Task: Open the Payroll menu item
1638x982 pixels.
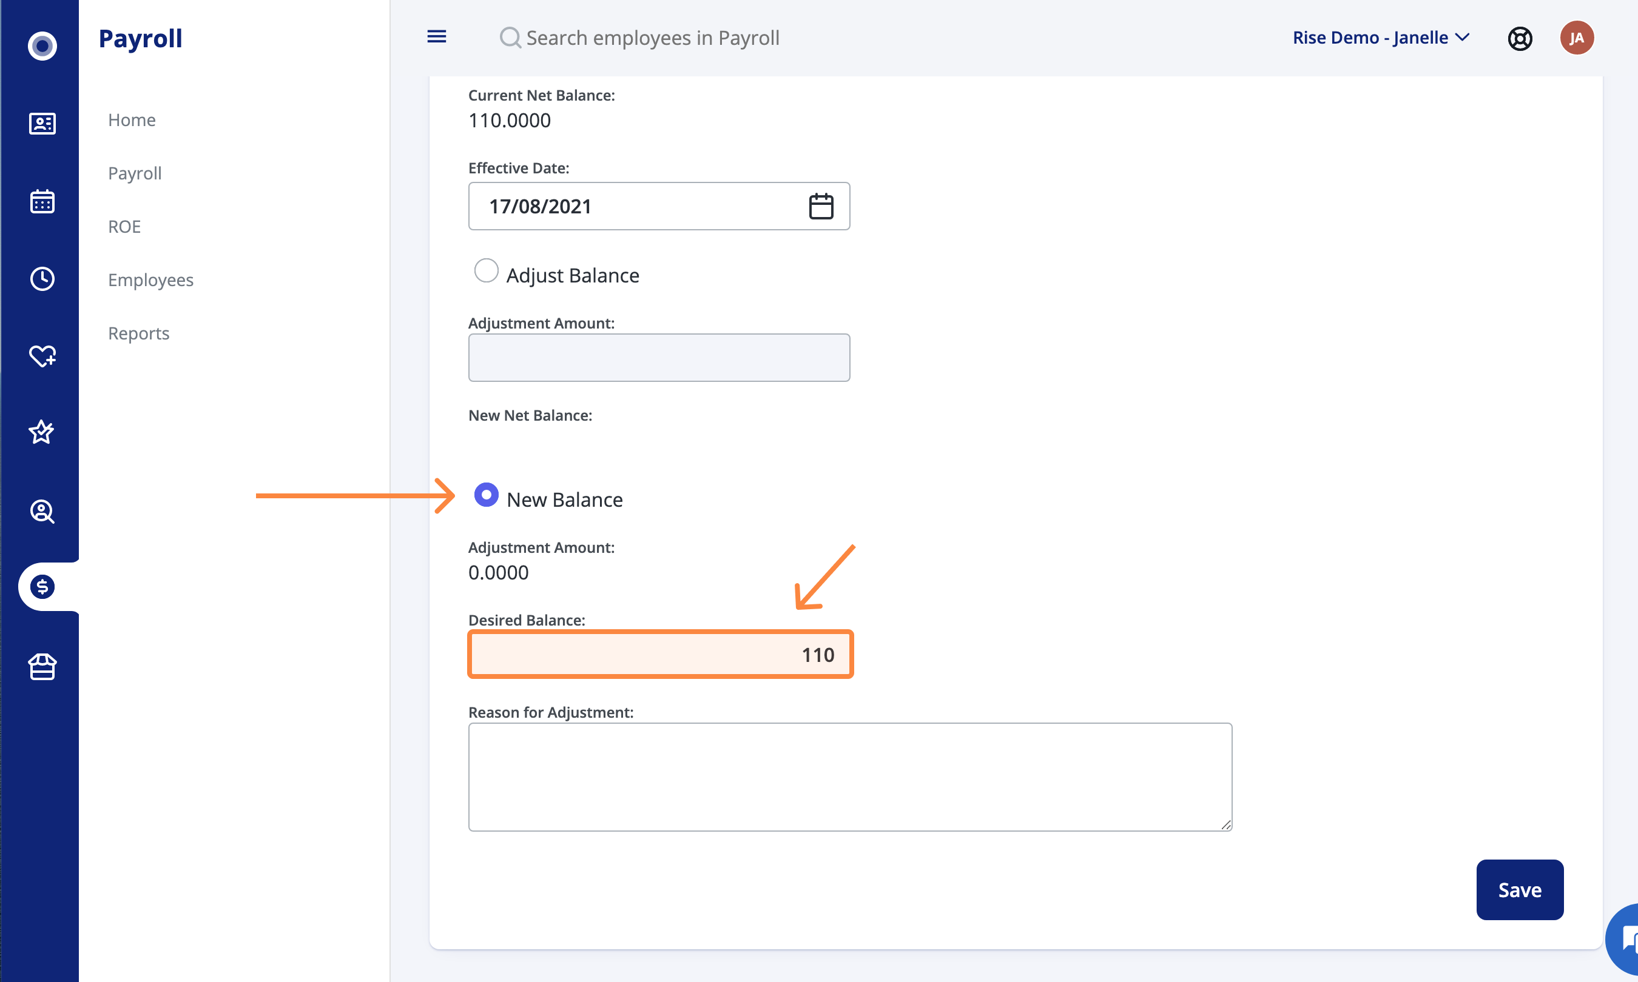Action: tap(135, 173)
